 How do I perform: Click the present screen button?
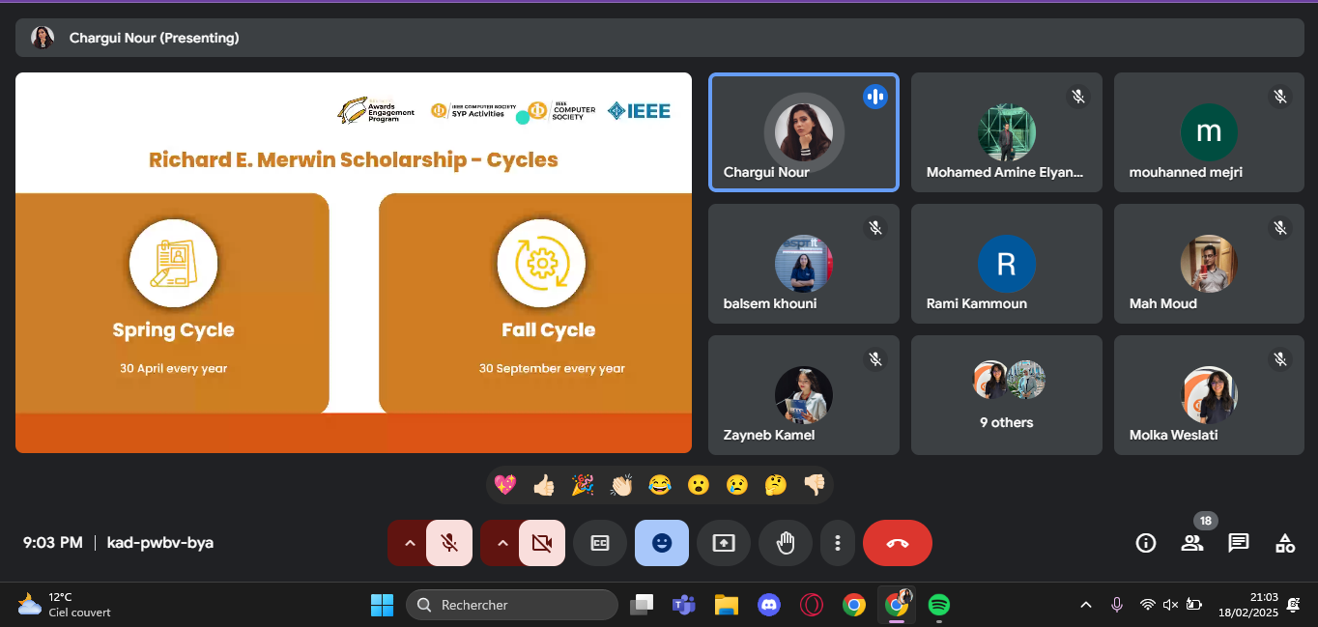coord(724,543)
